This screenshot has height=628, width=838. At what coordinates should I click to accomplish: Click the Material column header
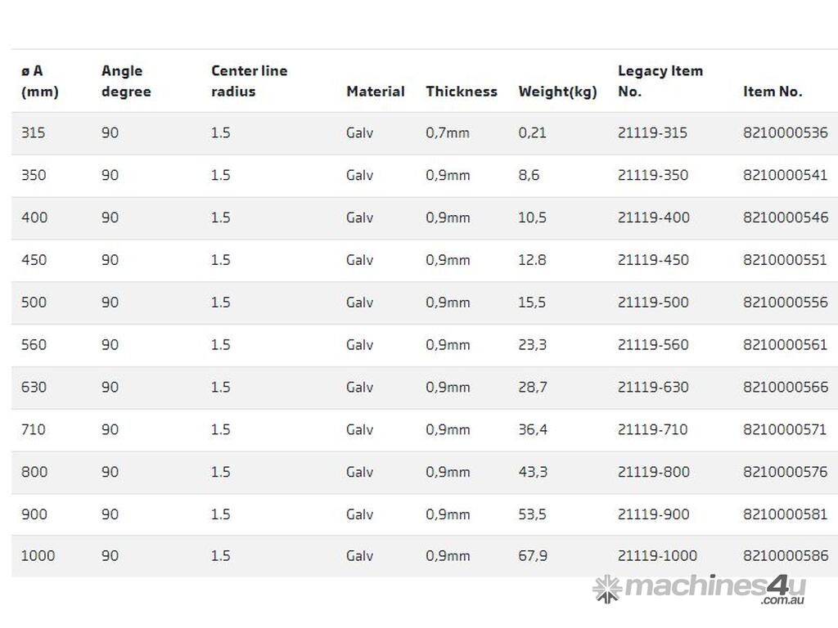coord(375,92)
